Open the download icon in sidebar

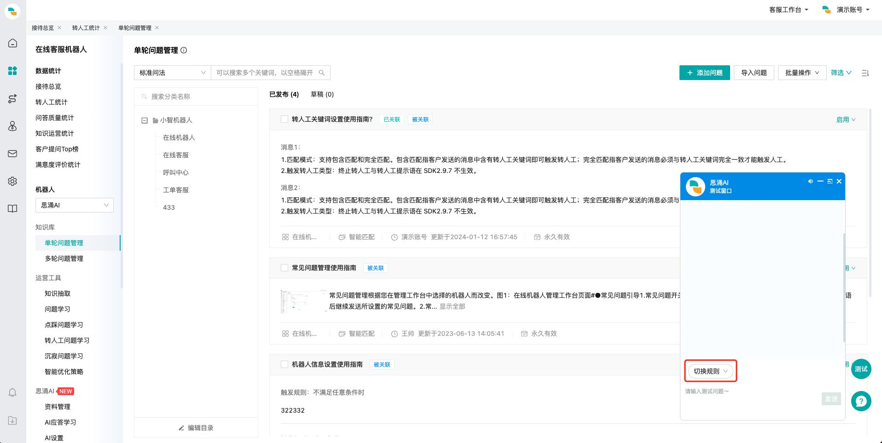tap(12, 420)
